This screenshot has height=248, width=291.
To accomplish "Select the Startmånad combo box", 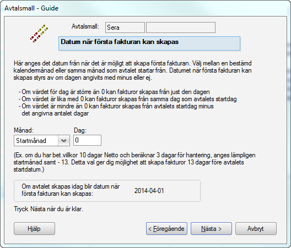I will click(x=42, y=141).
